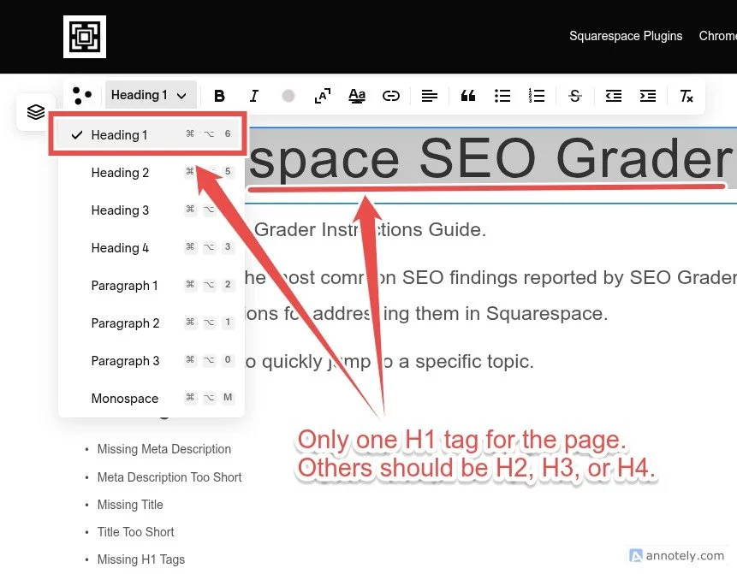Choose Heading 4 text style
This screenshot has width=737, height=574.
point(152,247)
